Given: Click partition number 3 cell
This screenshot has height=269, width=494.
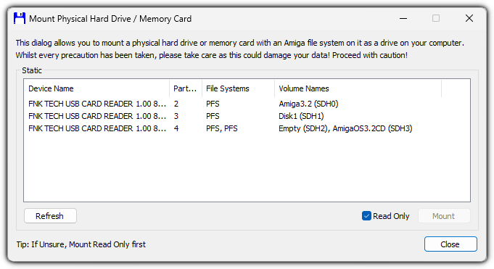Looking at the screenshot, I should point(176,116).
